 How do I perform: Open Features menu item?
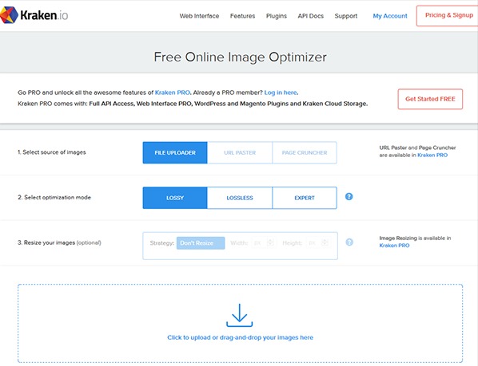coord(242,16)
